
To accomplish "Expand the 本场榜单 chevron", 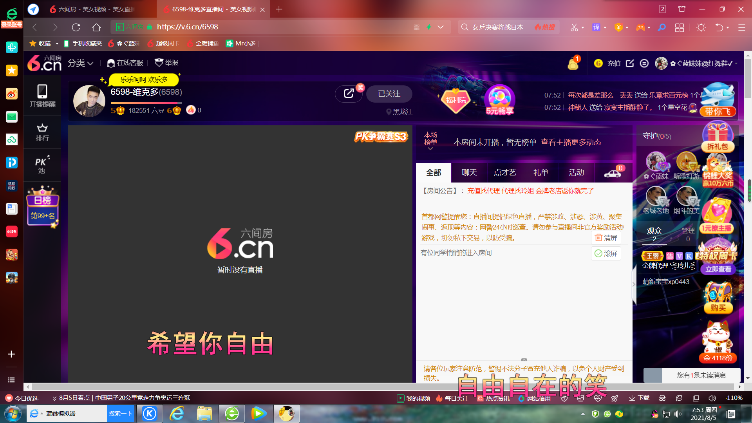I will pos(430,149).
